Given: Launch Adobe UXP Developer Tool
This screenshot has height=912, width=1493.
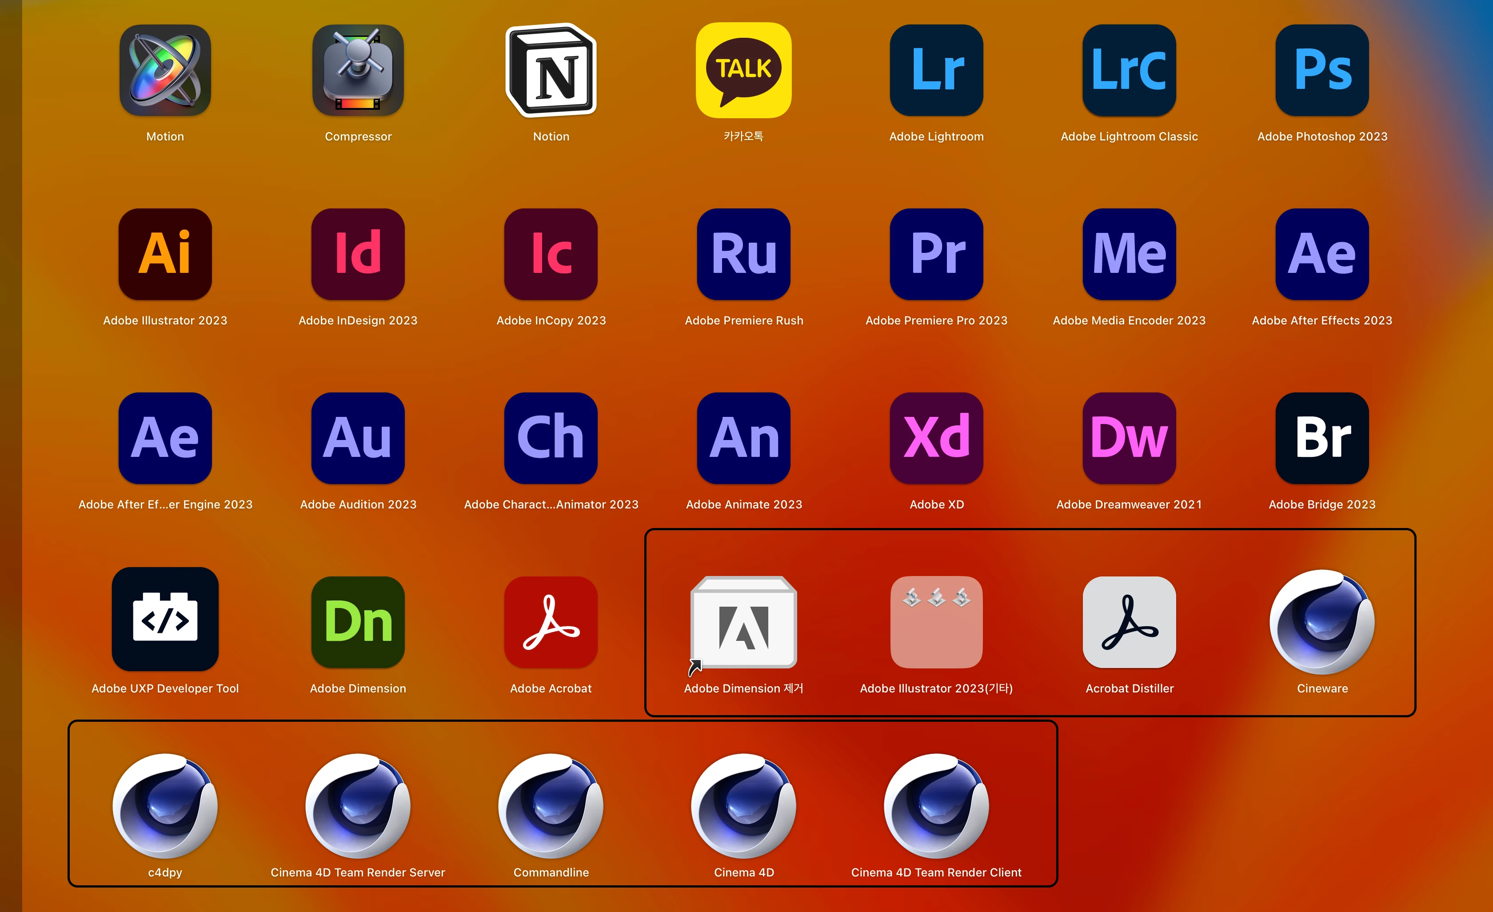Looking at the screenshot, I should click(165, 620).
